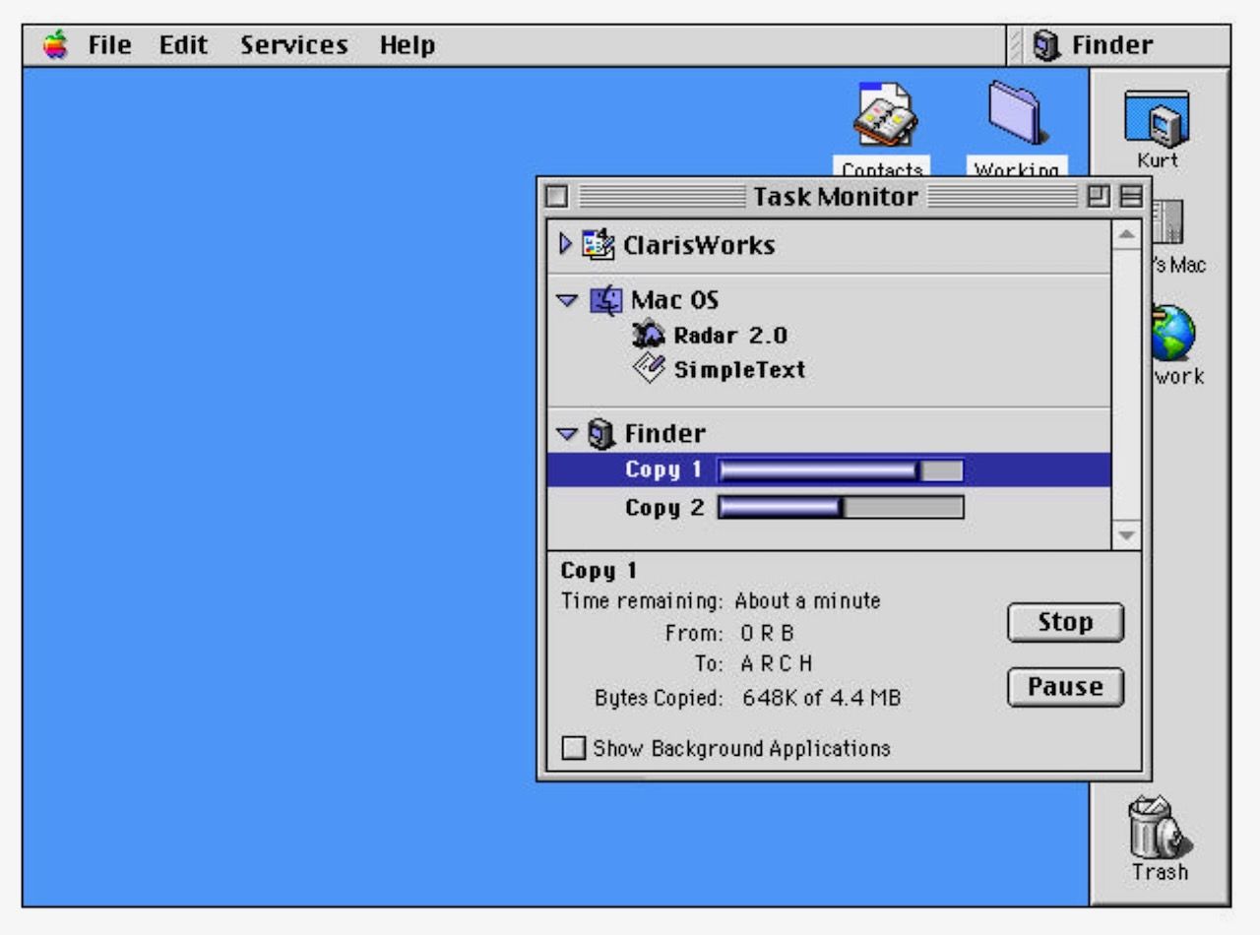Click the 'A R C H' destination text
The height and width of the screenshot is (935, 1260).
[x=777, y=664]
